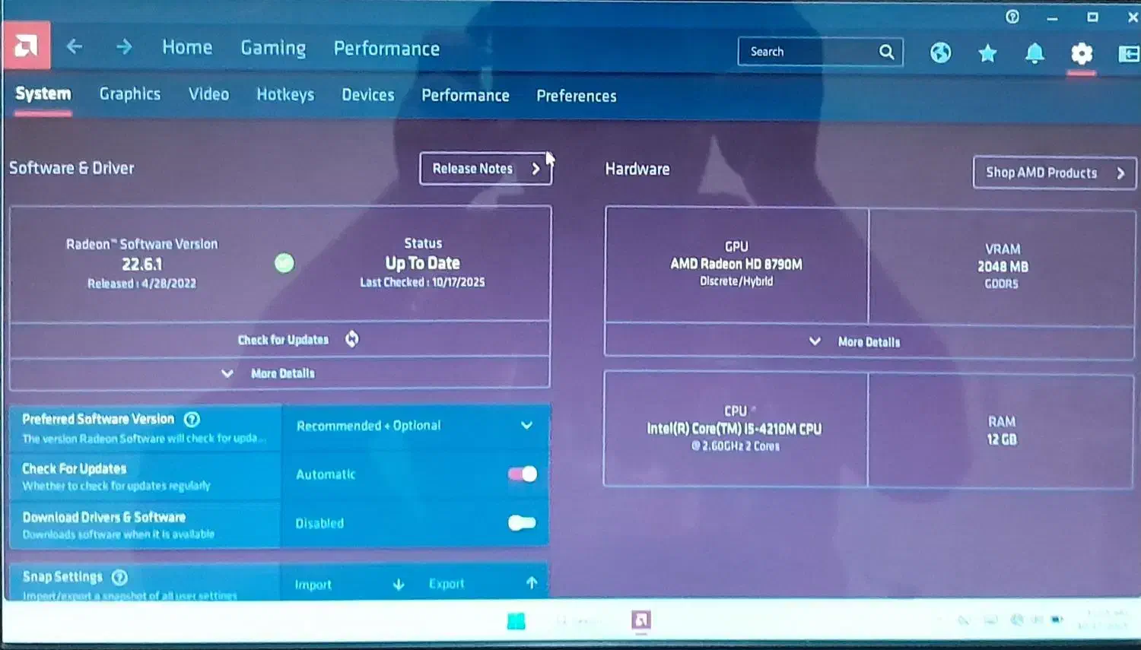The width and height of the screenshot is (1141, 650).
Task: Click the 12 GB RAM value
Action: click(x=1002, y=439)
